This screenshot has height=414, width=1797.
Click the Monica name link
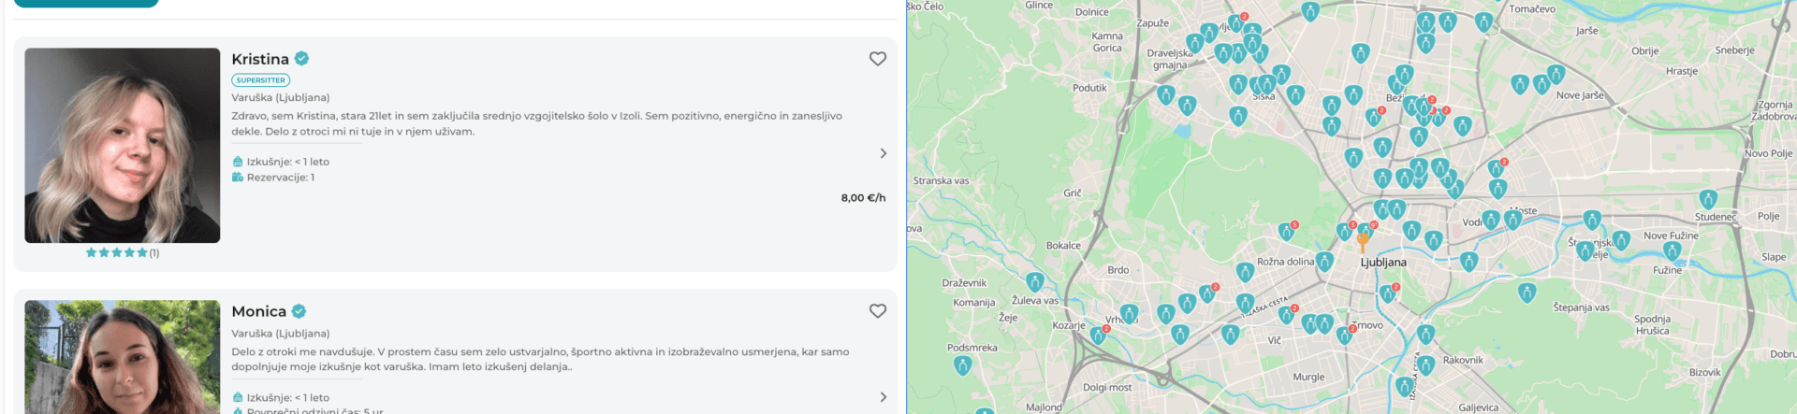tap(259, 311)
